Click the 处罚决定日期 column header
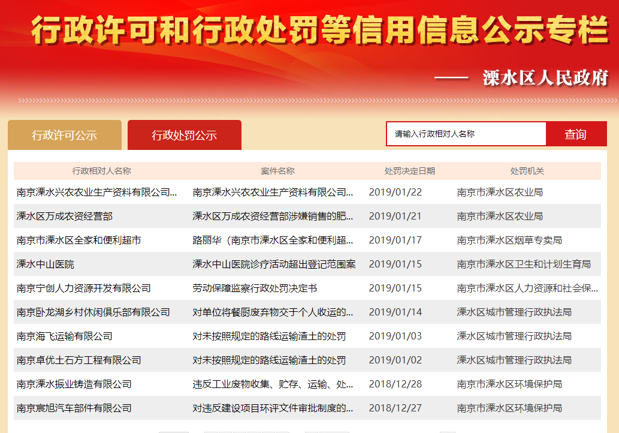619x433 pixels. (x=410, y=171)
